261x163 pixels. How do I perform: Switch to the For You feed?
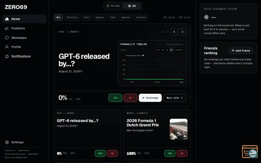click(113, 6)
